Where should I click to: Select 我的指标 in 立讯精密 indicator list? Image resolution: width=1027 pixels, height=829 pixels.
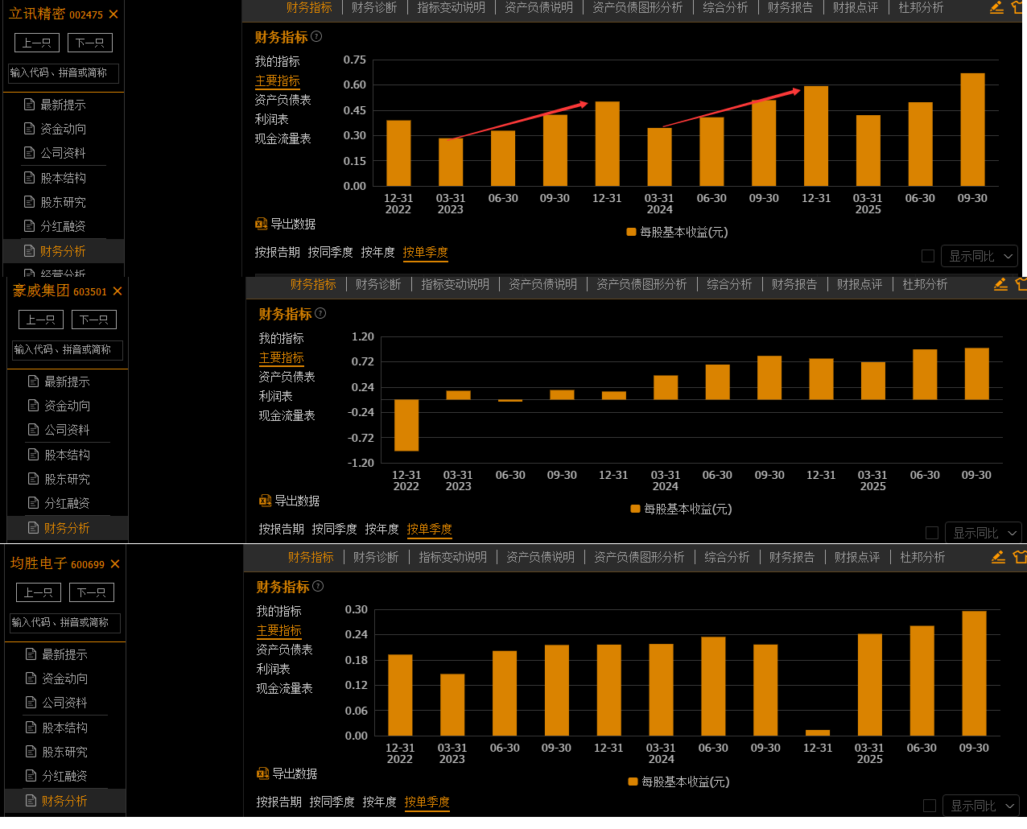278,61
